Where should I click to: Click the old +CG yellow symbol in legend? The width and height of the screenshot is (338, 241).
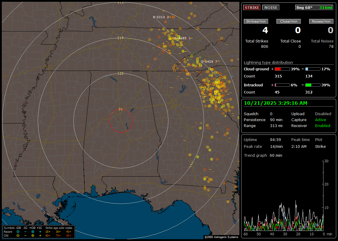coord(33,235)
